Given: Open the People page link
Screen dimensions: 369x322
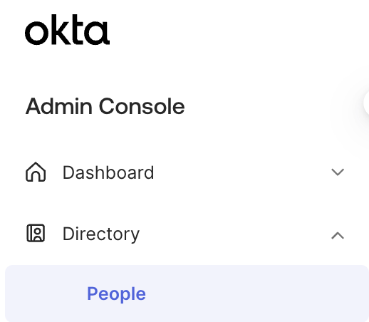Looking at the screenshot, I should [116, 294].
